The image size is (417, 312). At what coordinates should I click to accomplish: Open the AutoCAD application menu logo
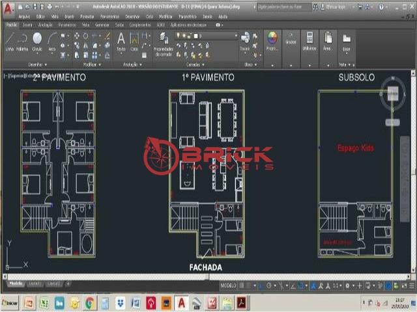click(8, 9)
